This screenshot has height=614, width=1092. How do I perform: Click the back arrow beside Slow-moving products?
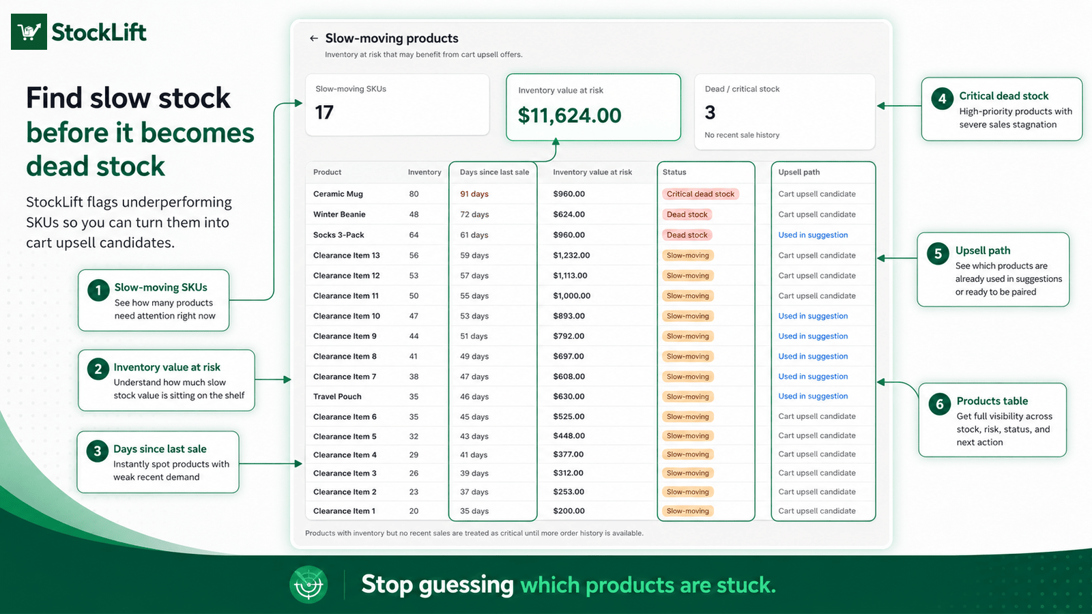click(x=313, y=39)
